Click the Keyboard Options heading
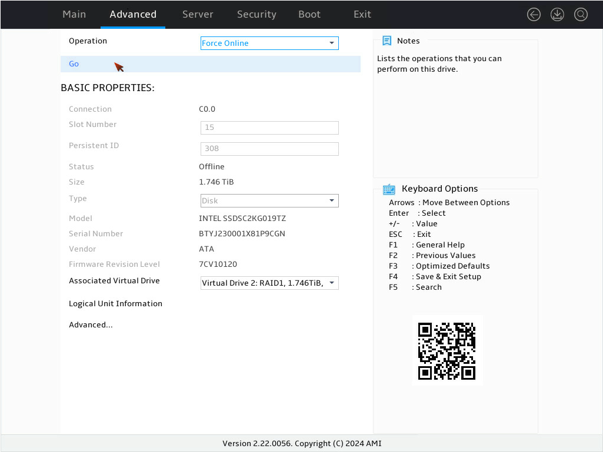 click(x=439, y=189)
